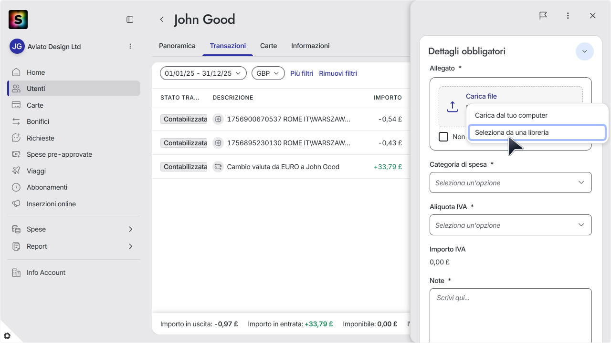Screen dimensions: 611x343
Task: Open the Categoria di spesa dropdown
Action: 511,182
